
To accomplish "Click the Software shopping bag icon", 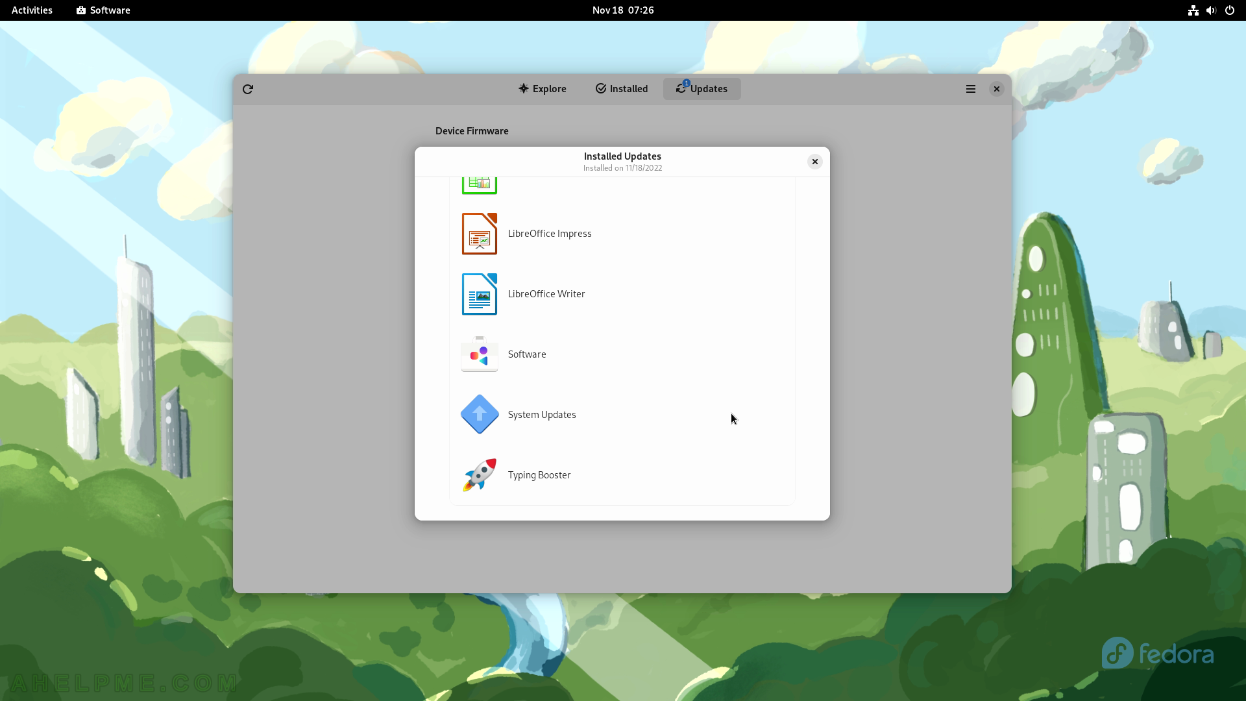I will (480, 354).
